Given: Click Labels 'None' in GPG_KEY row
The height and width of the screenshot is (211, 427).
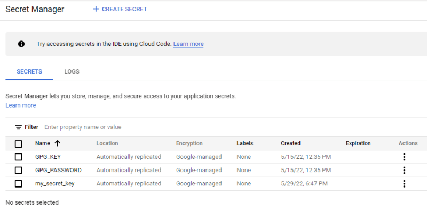Looking at the screenshot, I should coord(244,157).
